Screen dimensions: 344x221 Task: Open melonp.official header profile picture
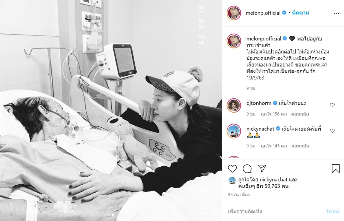coord(234,13)
